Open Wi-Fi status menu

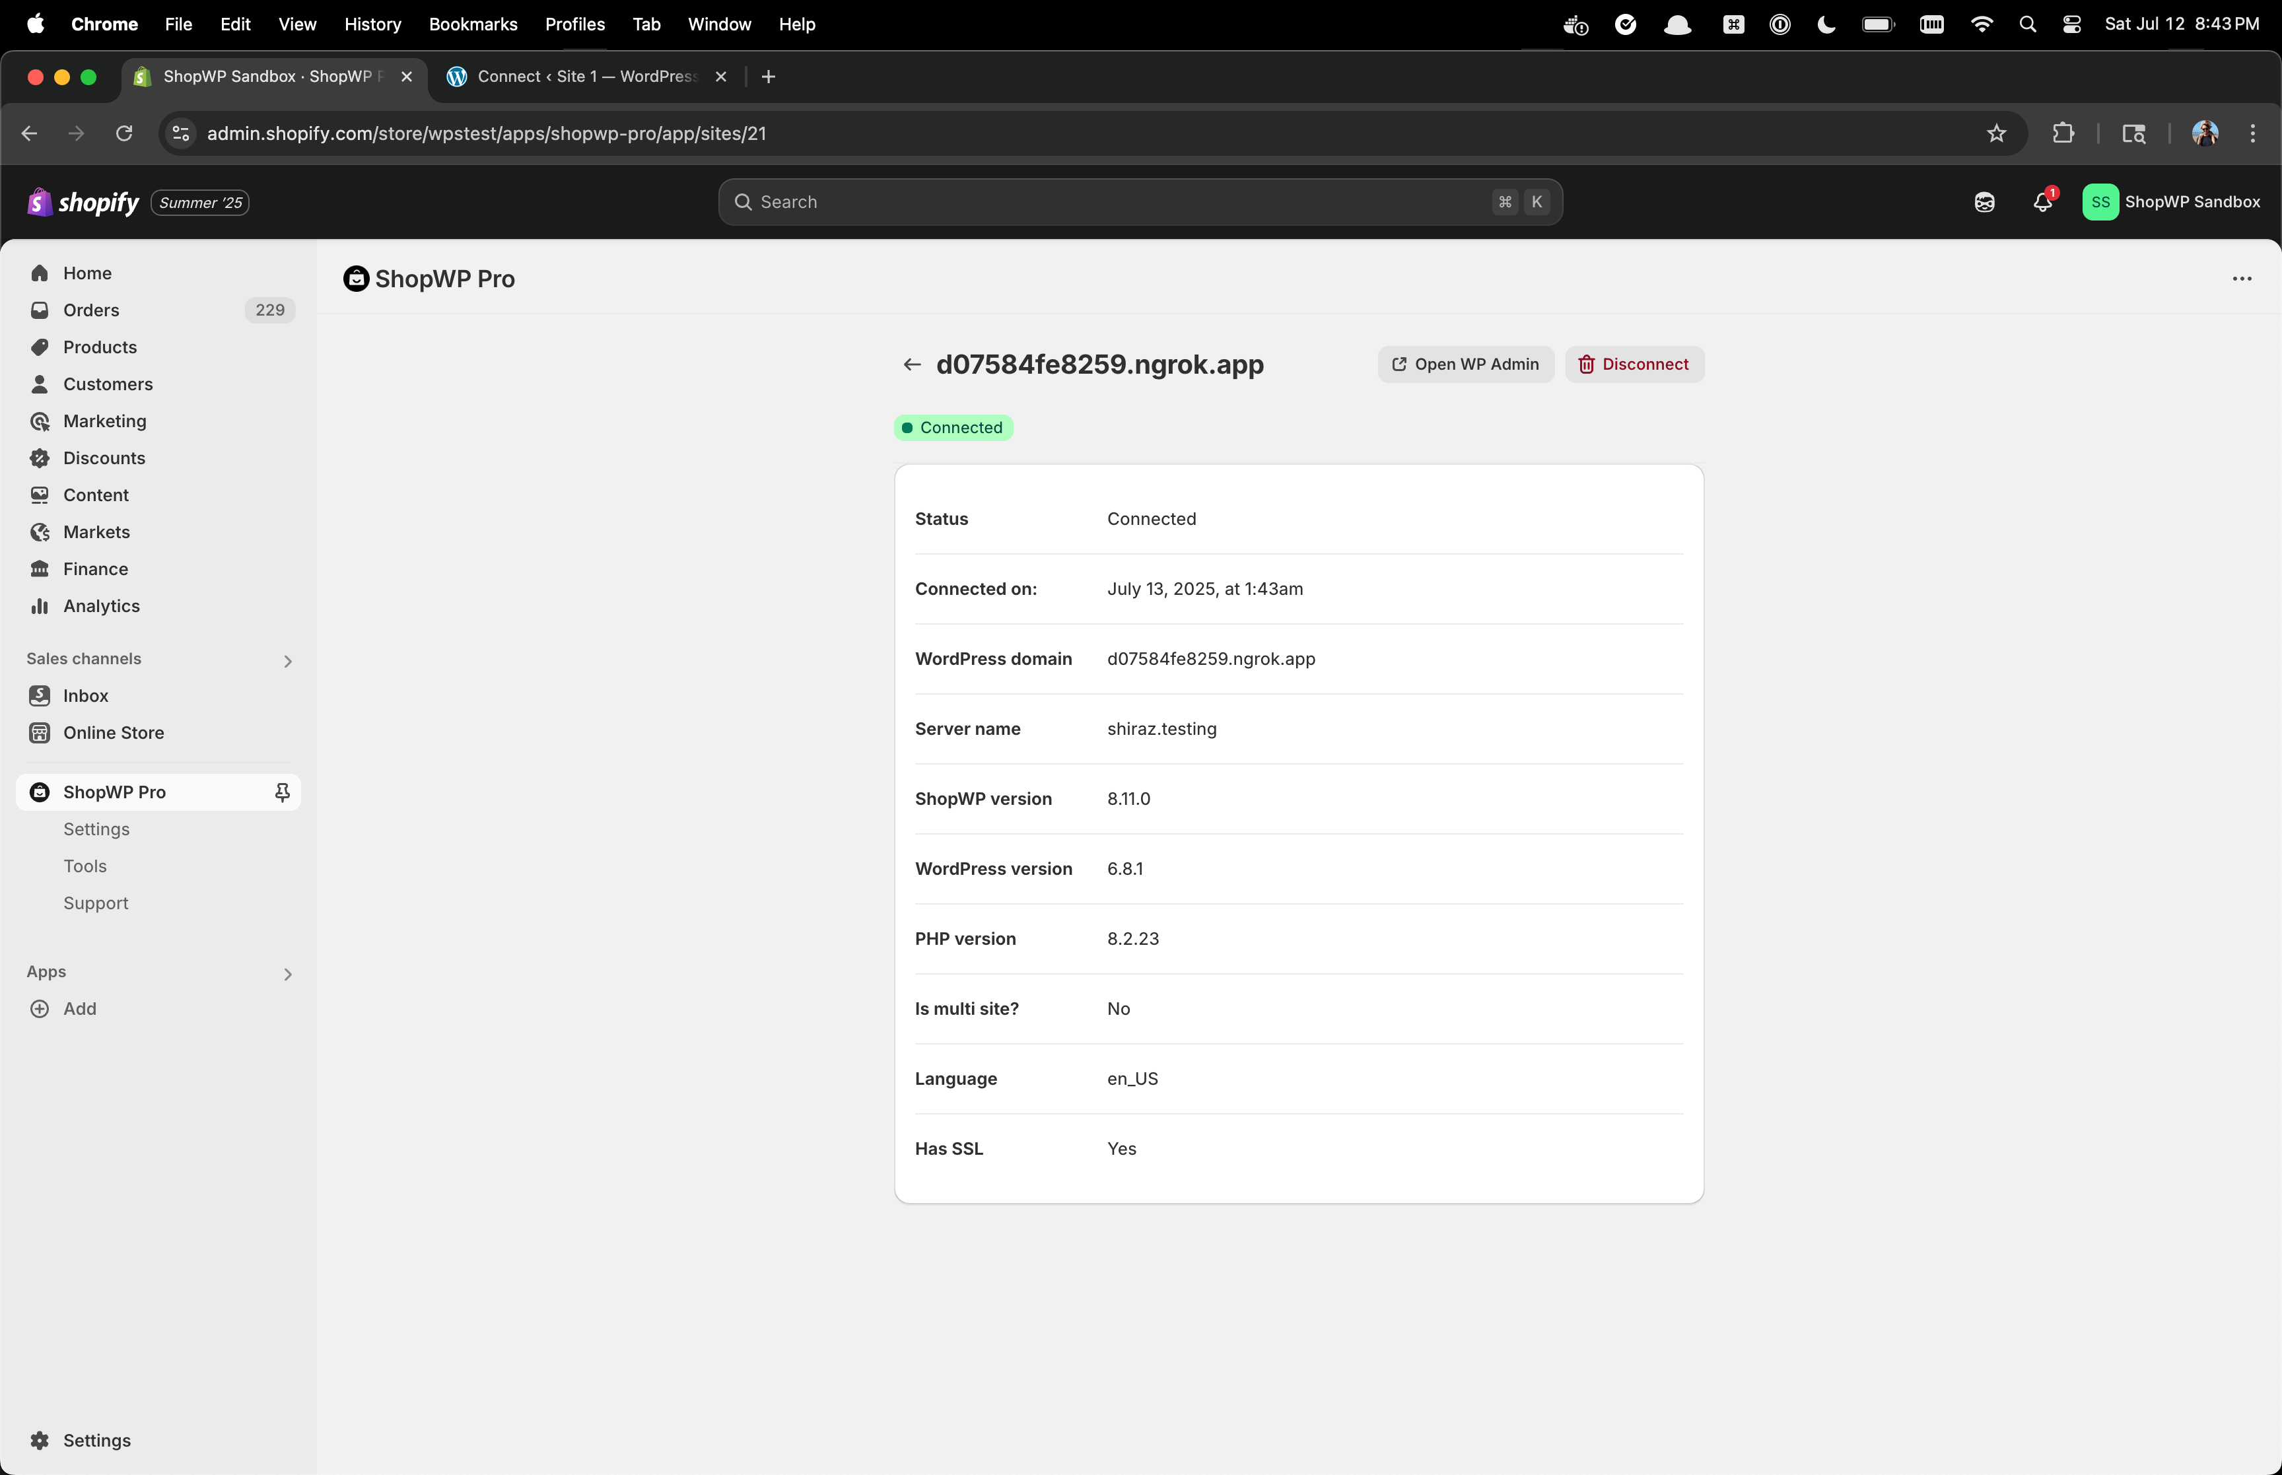1982,24
